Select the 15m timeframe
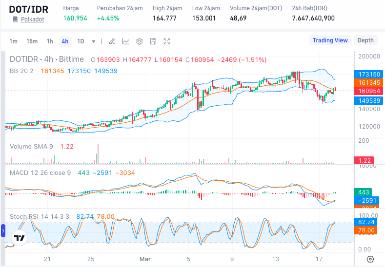385x267 pixels. 32,41
